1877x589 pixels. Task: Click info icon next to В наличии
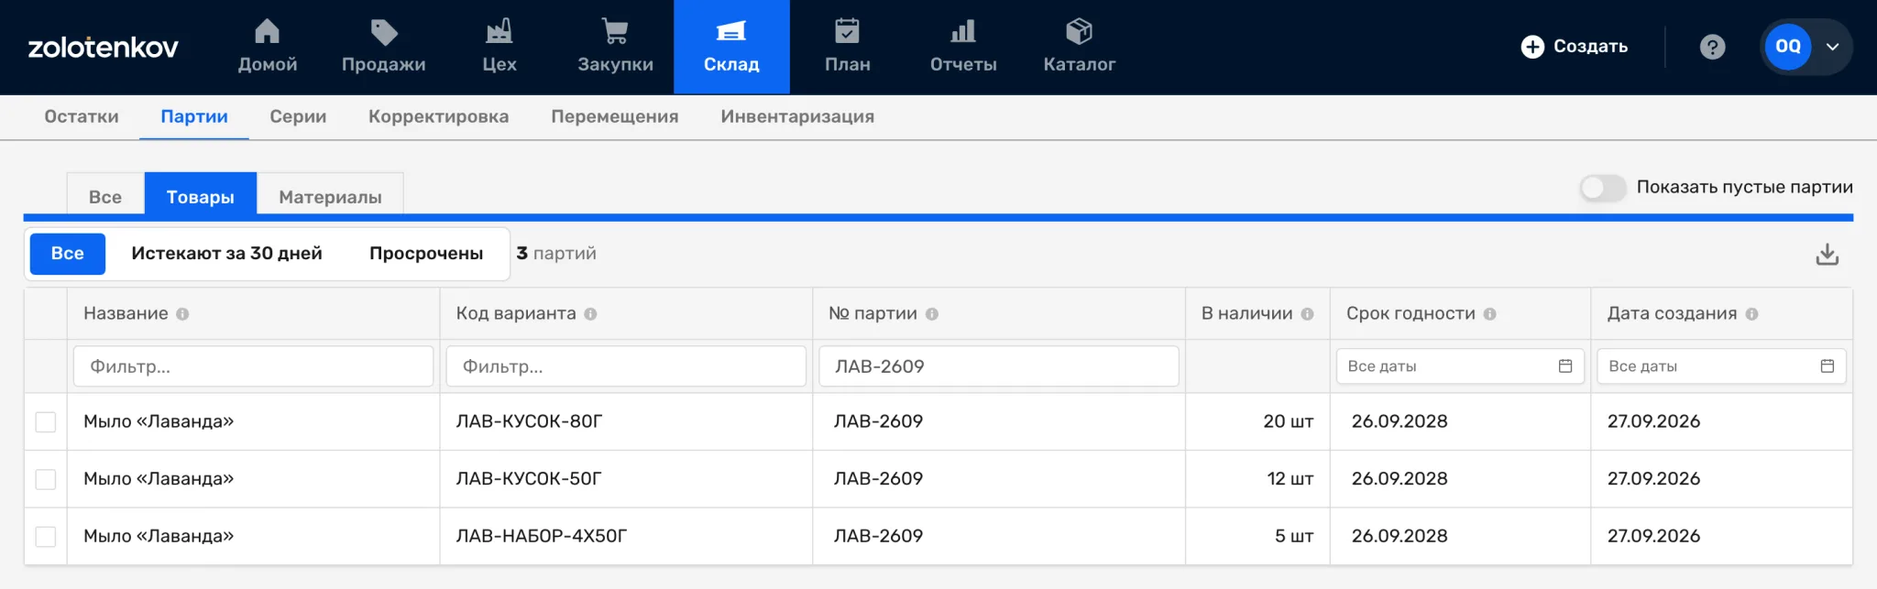(1307, 314)
